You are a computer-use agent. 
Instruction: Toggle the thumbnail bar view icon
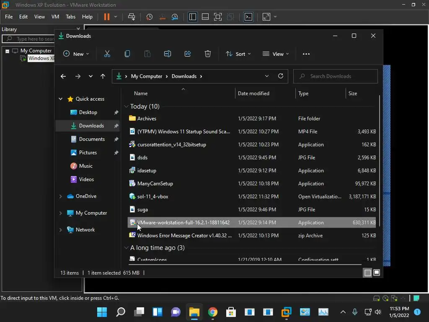[205, 17]
